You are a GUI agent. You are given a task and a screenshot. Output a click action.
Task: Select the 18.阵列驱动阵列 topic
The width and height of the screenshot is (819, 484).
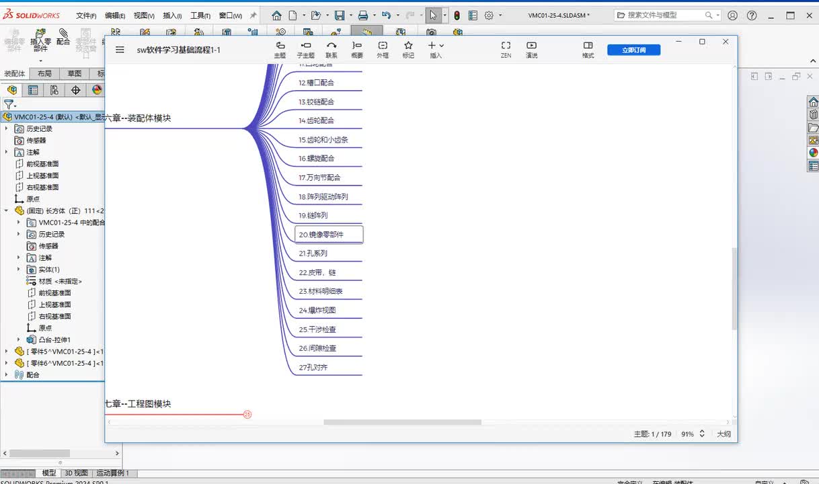coord(323,197)
